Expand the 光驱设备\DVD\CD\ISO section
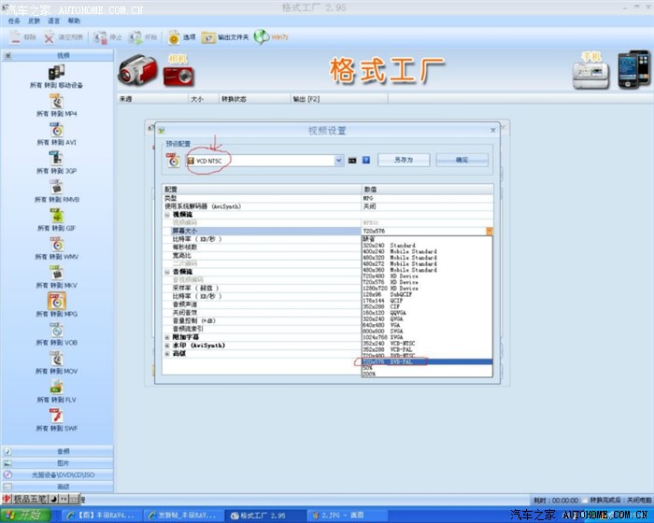This screenshot has height=523, width=654. pyautogui.click(x=58, y=474)
